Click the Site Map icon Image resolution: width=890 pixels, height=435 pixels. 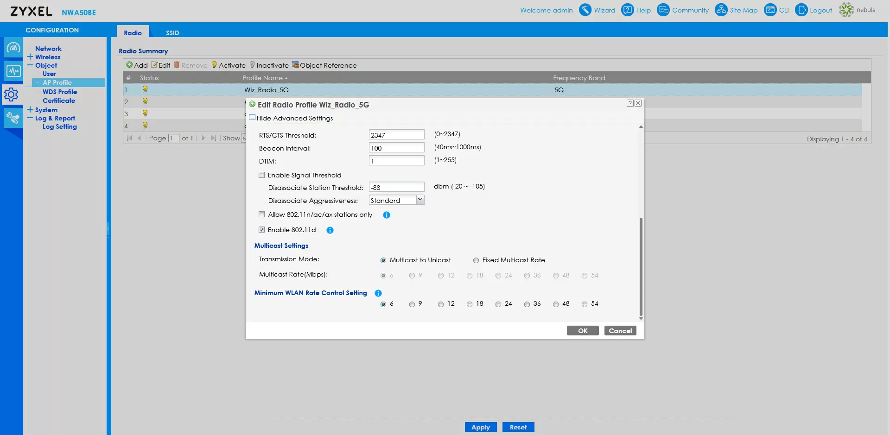[721, 10]
